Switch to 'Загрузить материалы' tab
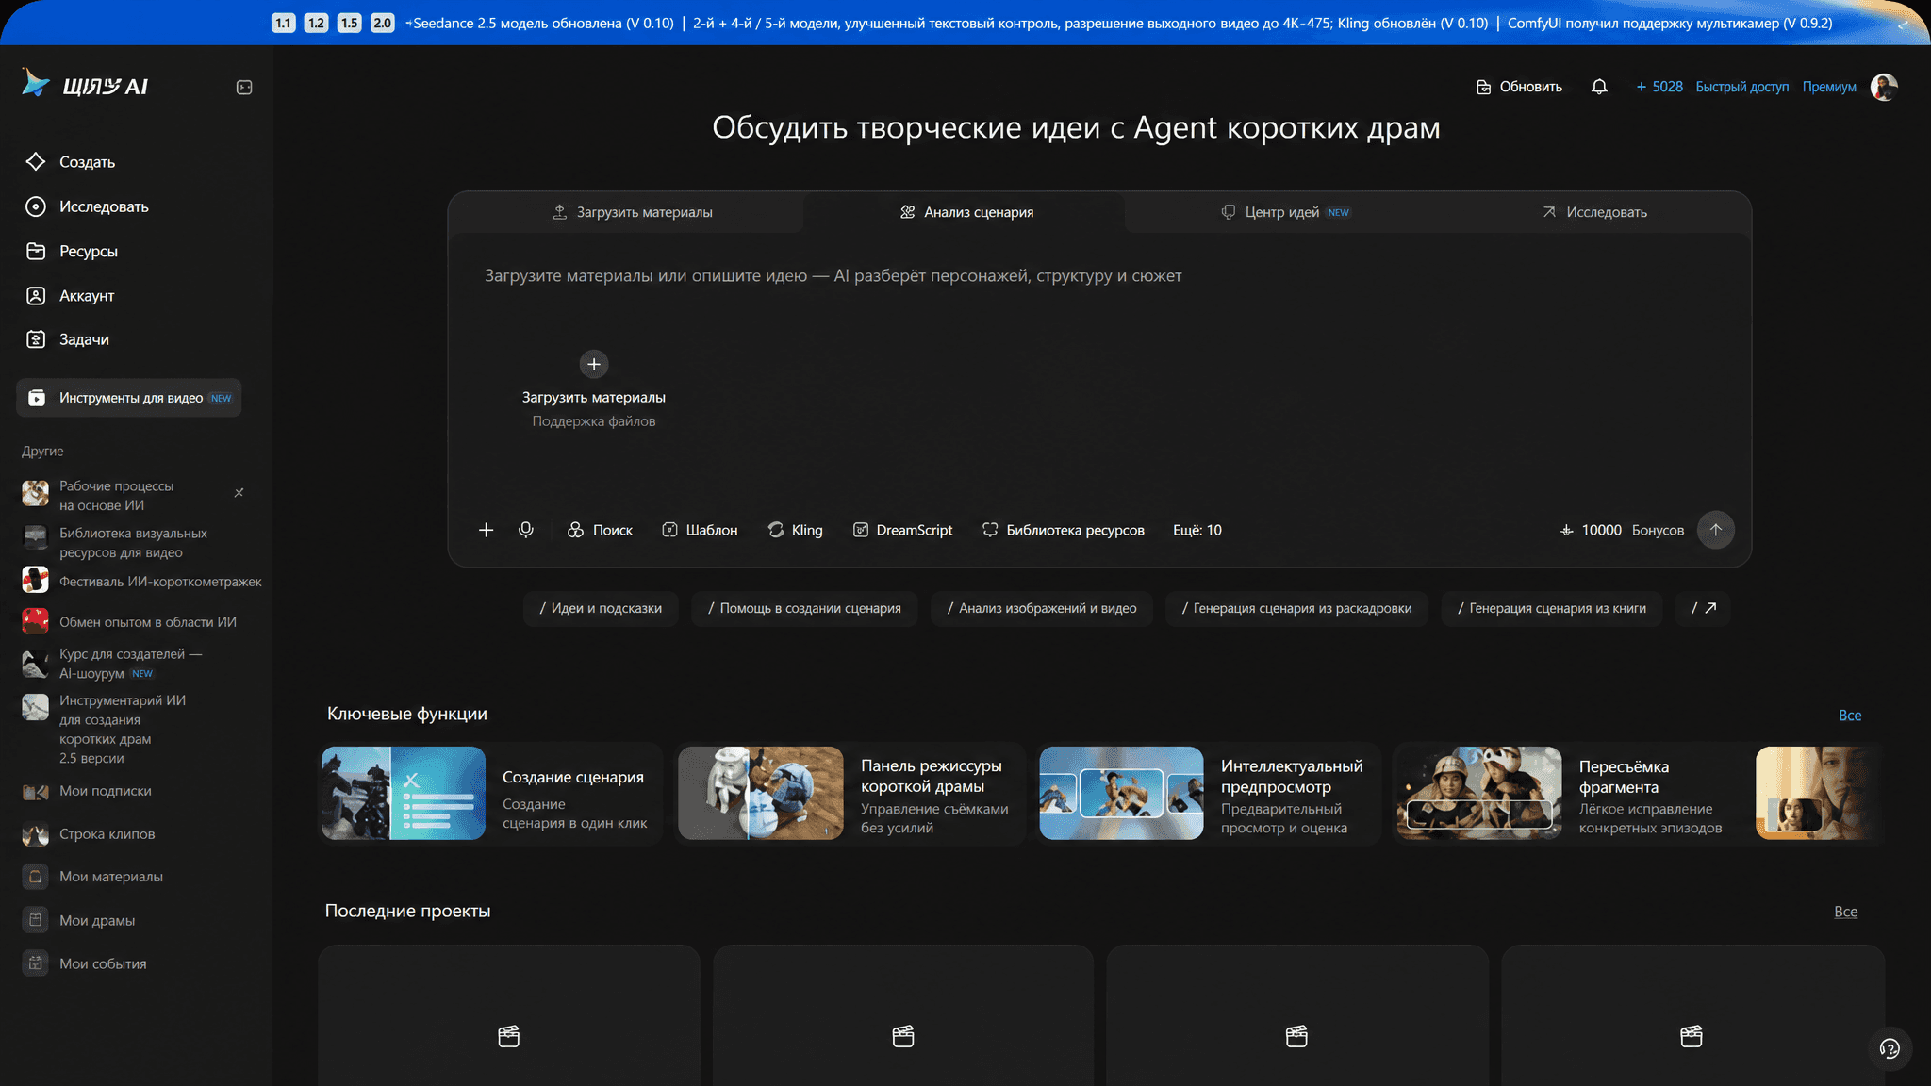Screen dimensions: 1931x1086 [632, 212]
